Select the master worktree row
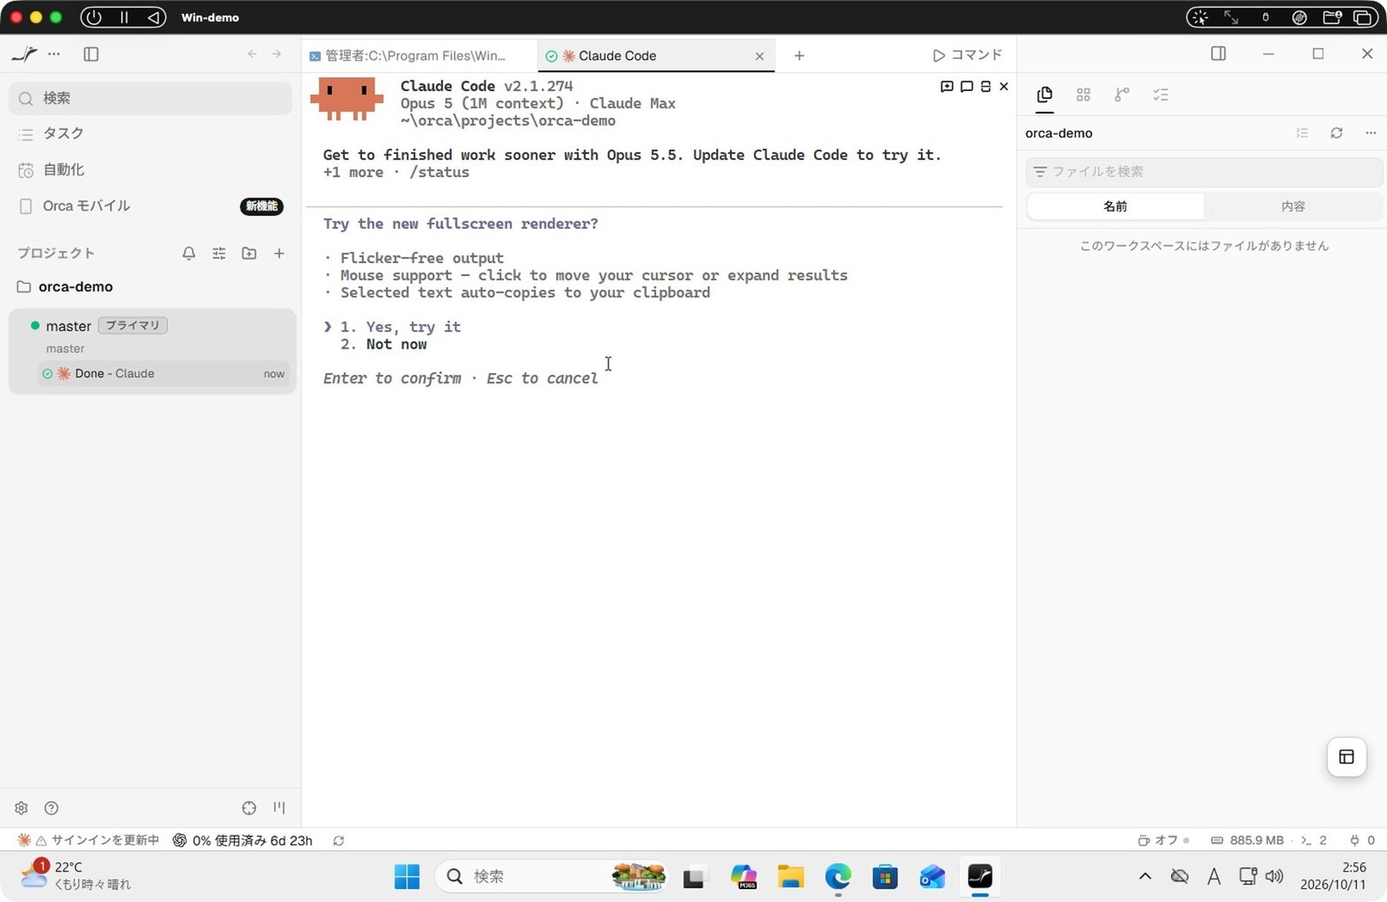This screenshot has height=902, width=1387. 152,335
